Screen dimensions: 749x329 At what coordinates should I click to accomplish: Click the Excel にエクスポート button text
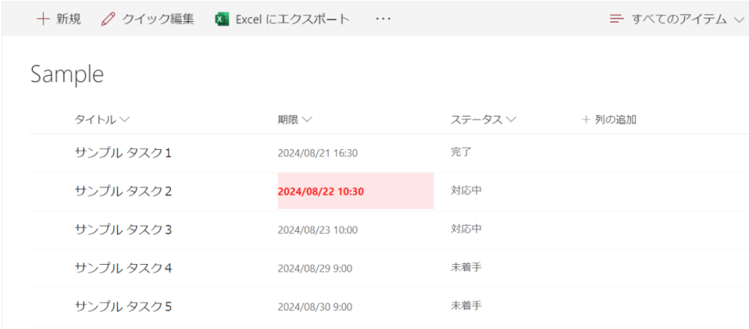click(292, 19)
